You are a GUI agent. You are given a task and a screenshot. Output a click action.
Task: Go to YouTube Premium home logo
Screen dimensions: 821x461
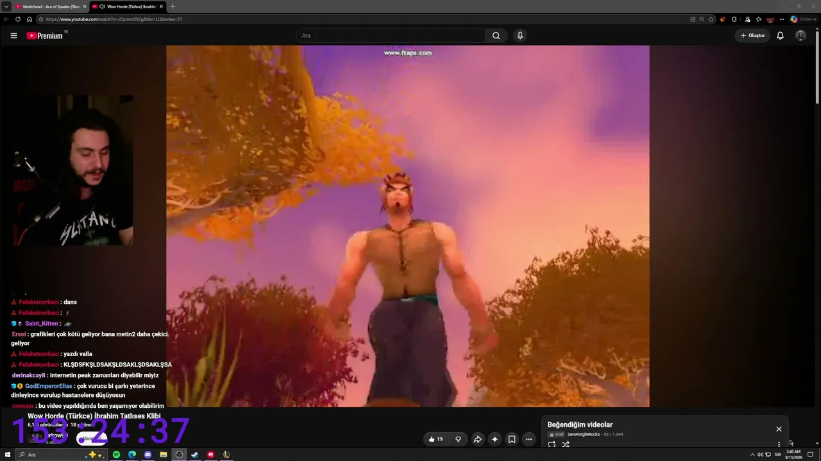[x=46, y=36]
